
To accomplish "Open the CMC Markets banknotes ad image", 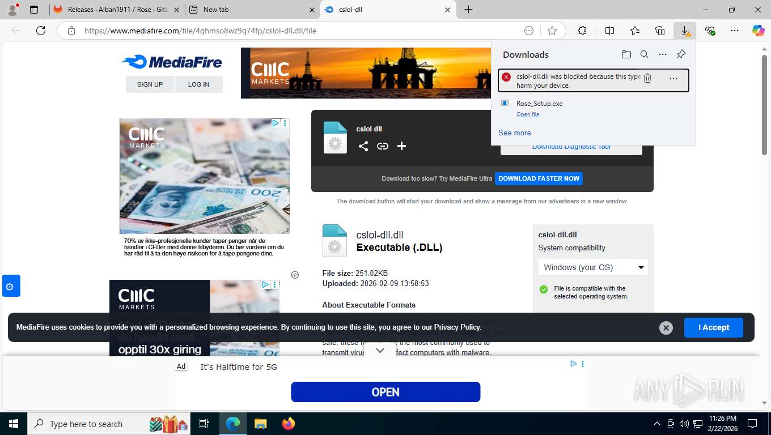I will tap(204, 176).
